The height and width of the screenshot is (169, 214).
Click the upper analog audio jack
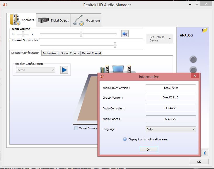pyautogui.click(x=193, y=59)
